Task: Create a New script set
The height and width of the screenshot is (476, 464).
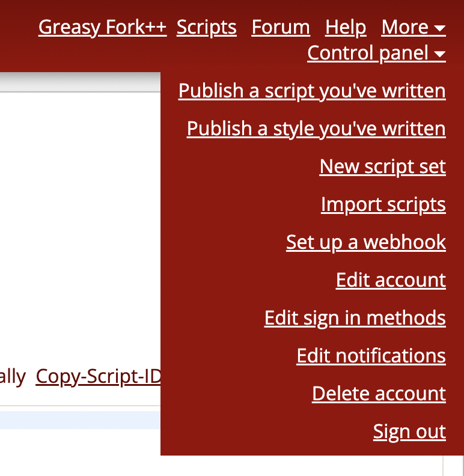Action: 382,166
